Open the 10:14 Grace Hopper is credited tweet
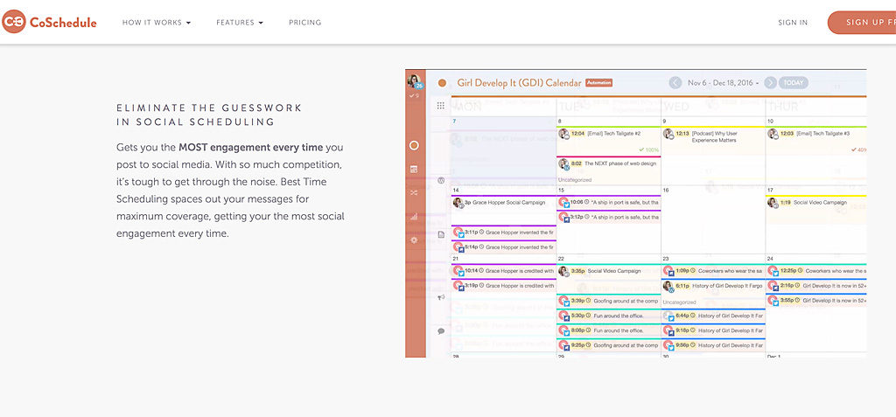Viewport: 896px width, 417px height. coord(503,271)
